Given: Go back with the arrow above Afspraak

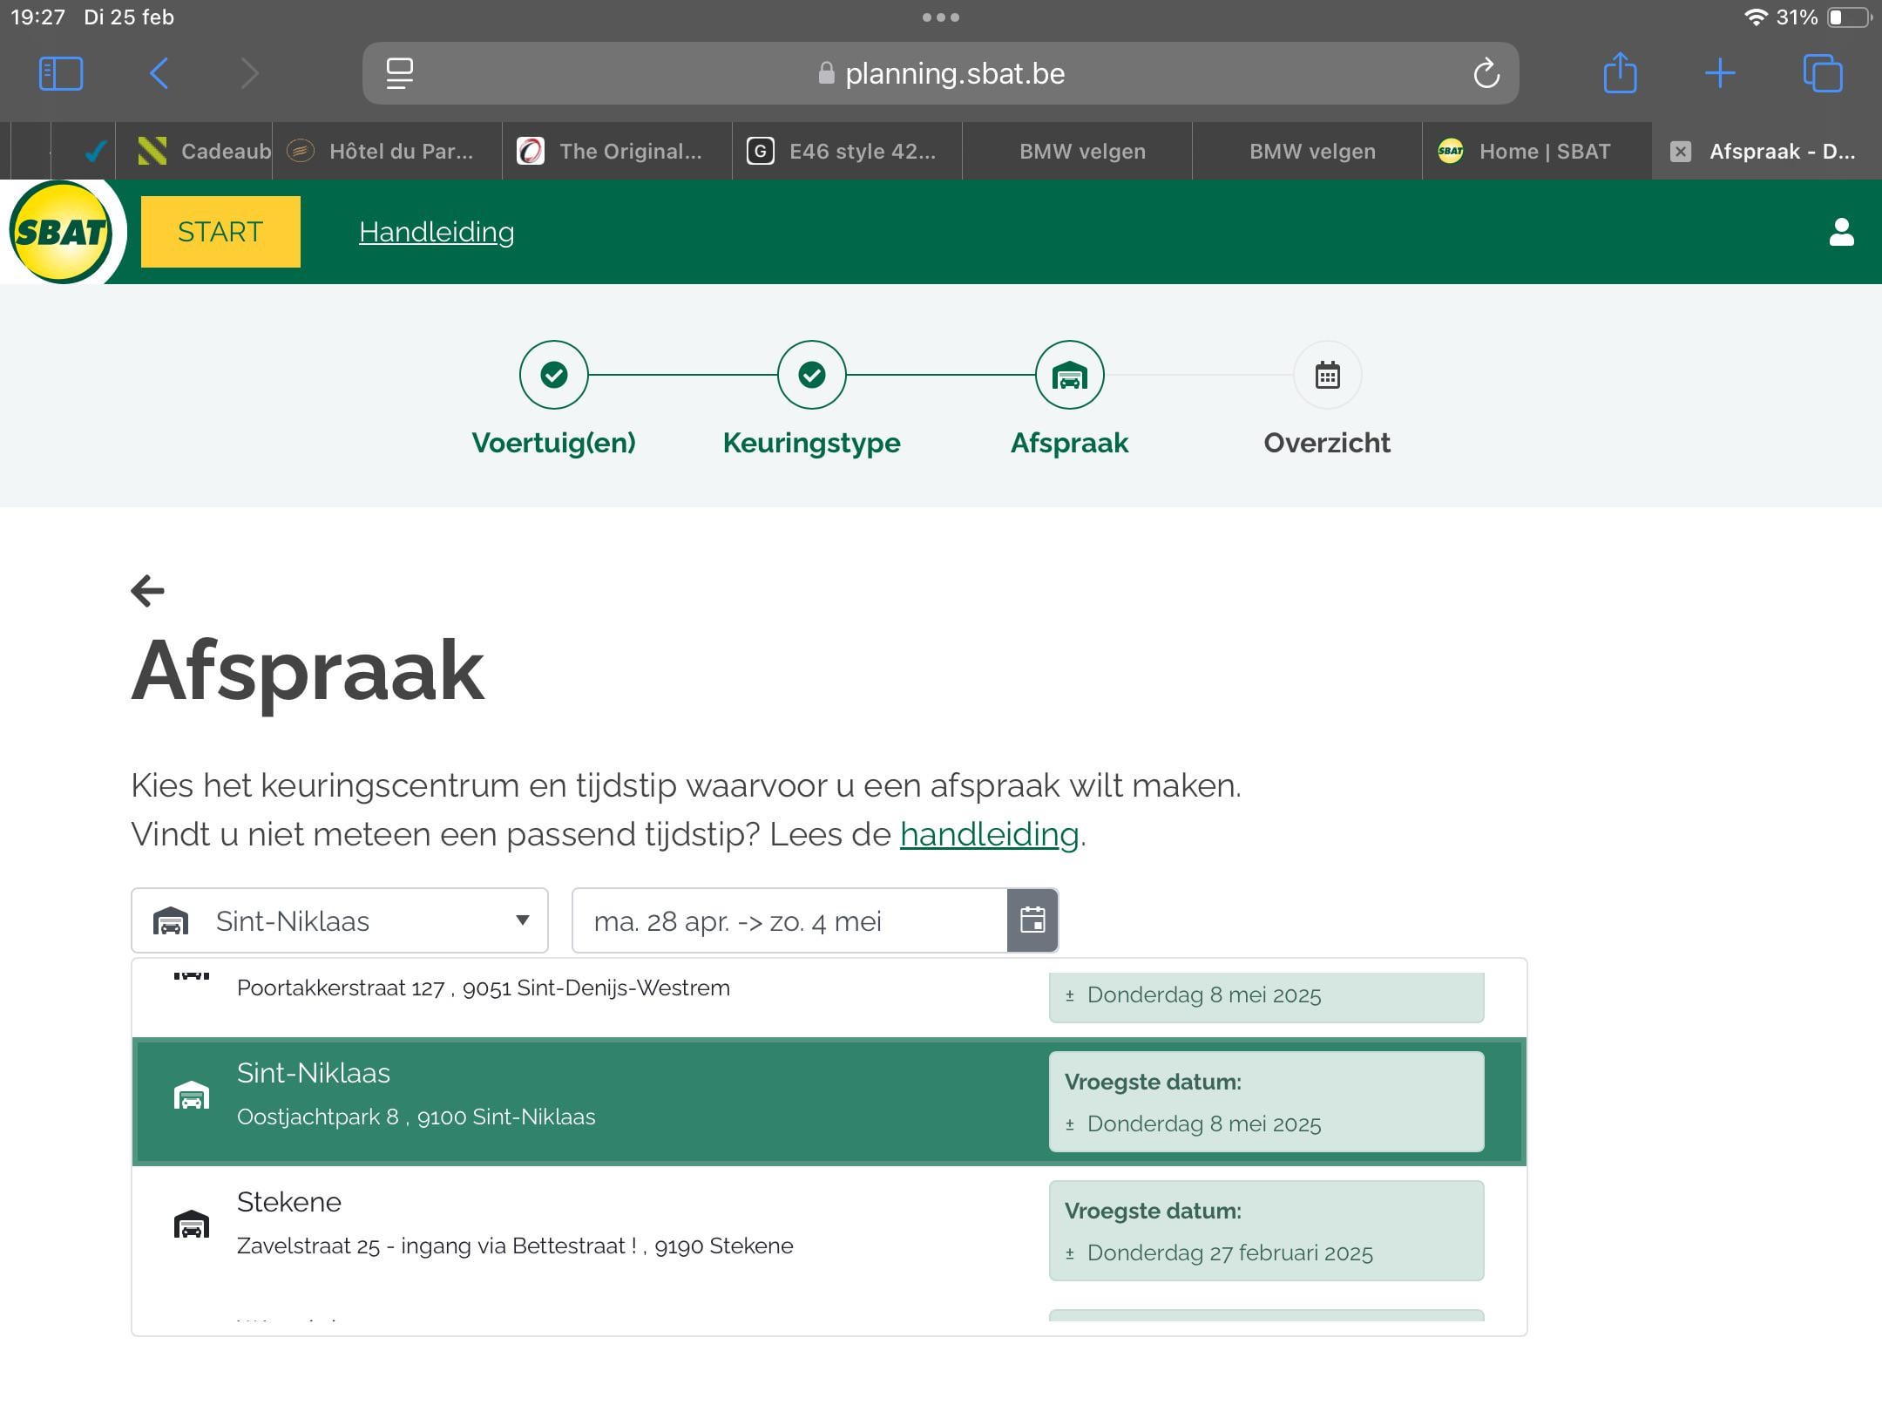Looking at the screenshot, I should [147, 591].
